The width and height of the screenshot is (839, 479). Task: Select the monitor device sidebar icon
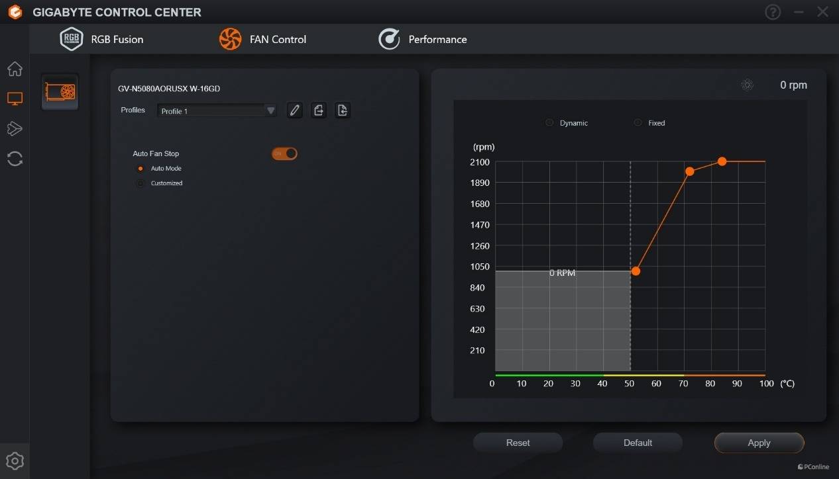click(15, 99)
